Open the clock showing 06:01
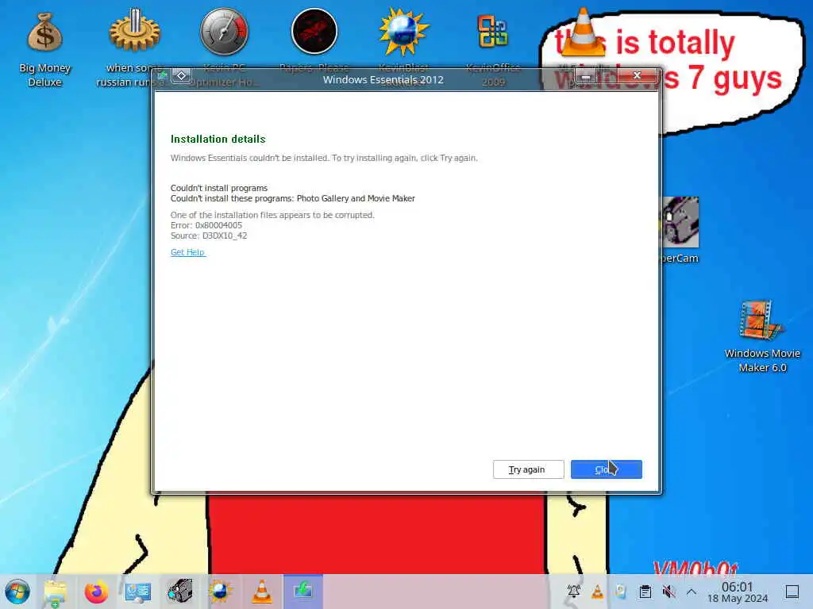The width and height of the screenshot is (813, 609). tap(738, 592)
